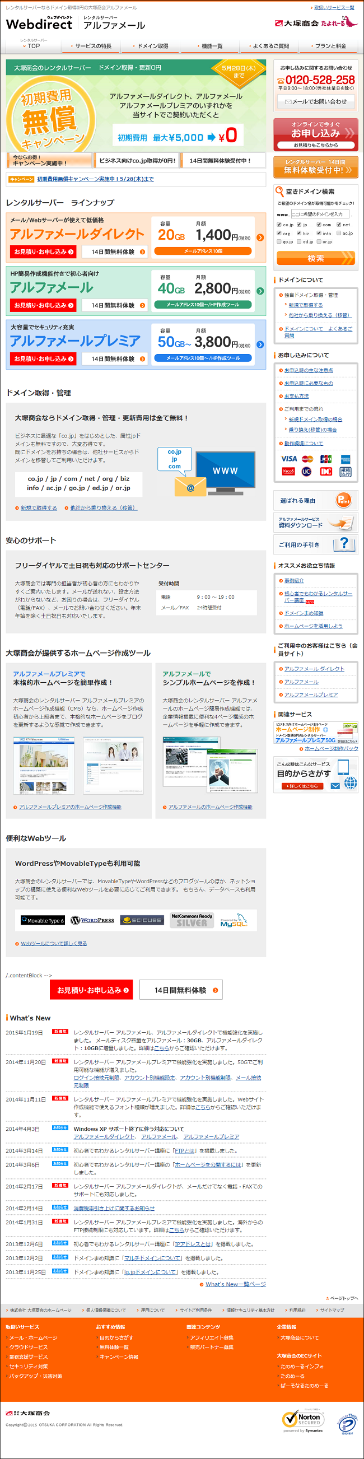
Task: Open the サービスの特長 navigation tab
Action: (x=92, y=46)
